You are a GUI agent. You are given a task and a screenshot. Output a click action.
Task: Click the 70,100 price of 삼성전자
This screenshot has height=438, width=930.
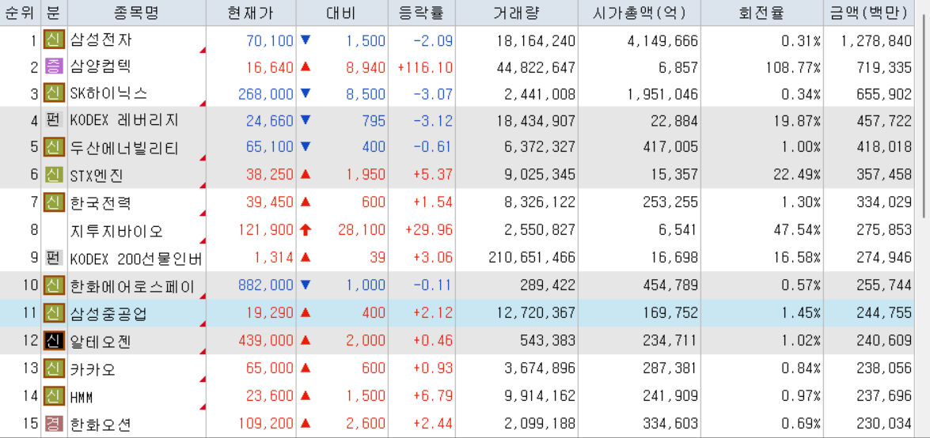[270, 41]
